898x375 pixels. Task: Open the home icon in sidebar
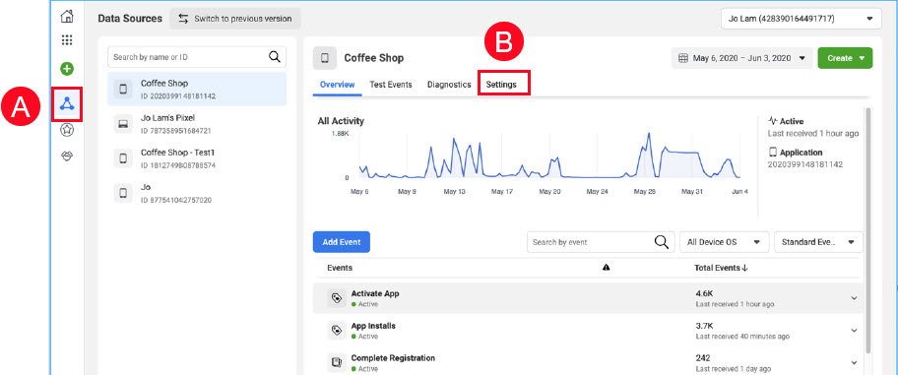pos(67,16)
